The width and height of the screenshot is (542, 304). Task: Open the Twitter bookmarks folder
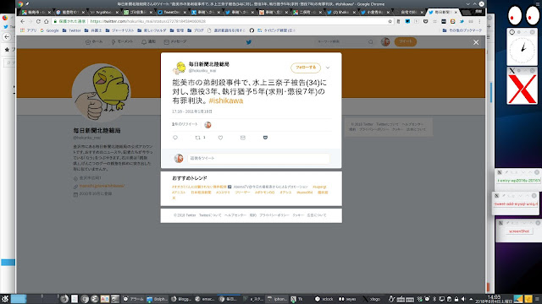point(71,30)
